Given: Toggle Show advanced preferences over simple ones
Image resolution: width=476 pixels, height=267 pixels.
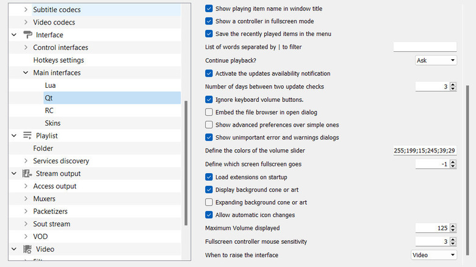Looking at the screenshot, I should (x=209, y=125).
